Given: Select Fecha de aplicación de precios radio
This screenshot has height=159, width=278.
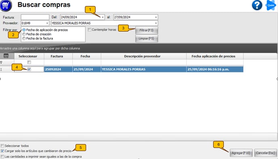Looking at the screenshot, I should (24, 30).
